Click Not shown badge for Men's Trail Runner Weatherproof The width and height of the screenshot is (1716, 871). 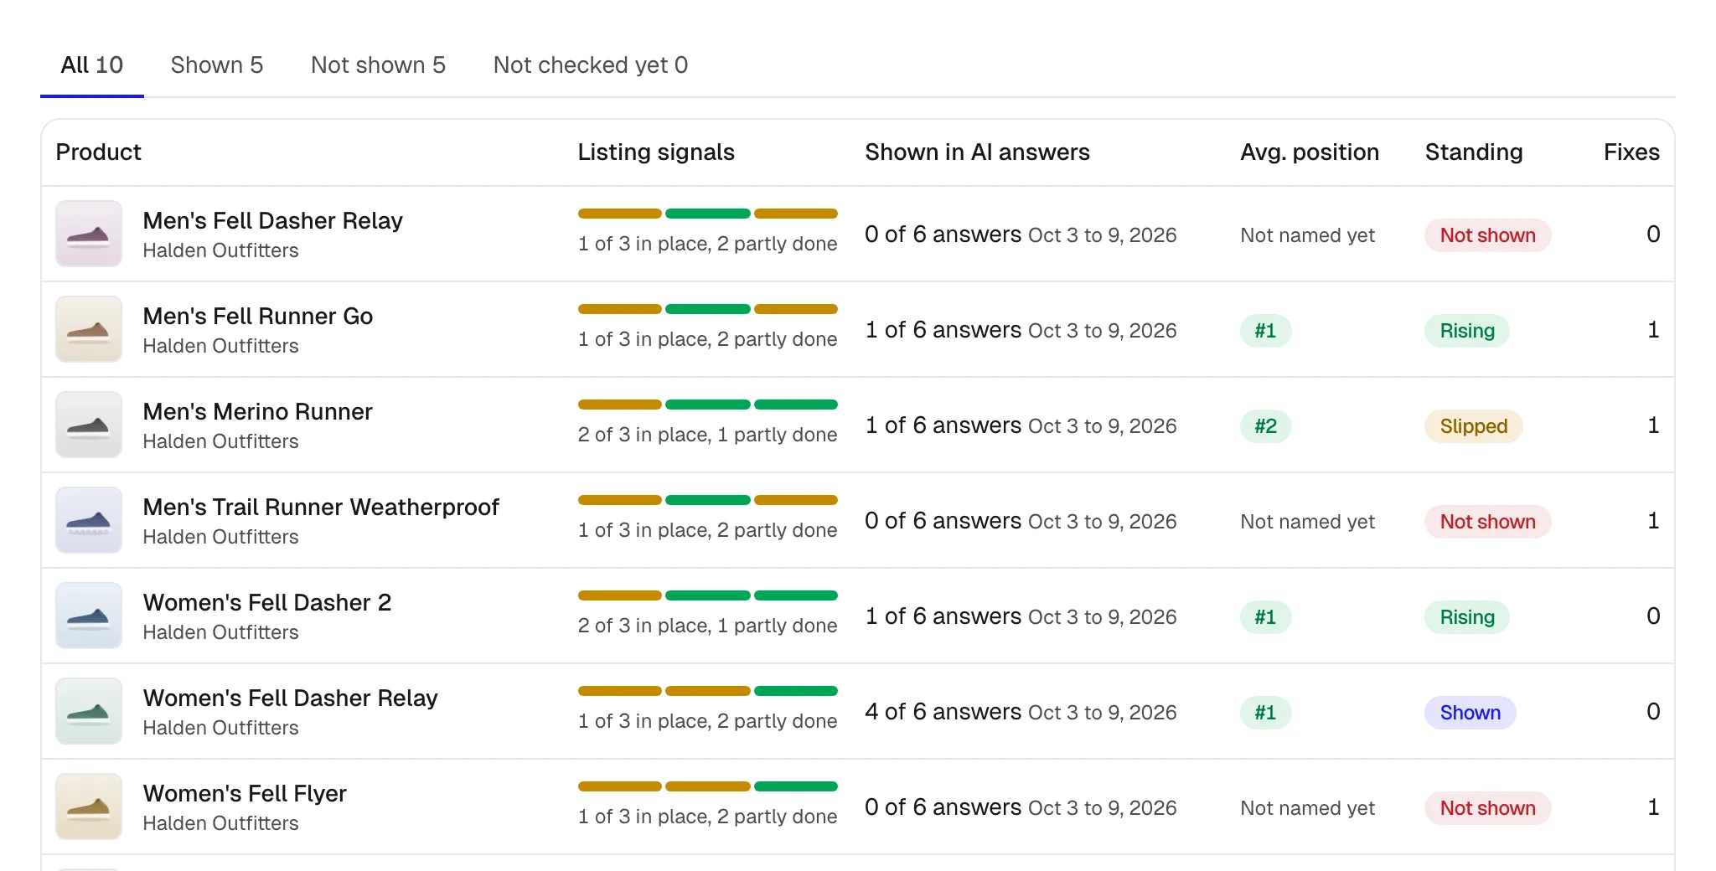(1488, 522)
